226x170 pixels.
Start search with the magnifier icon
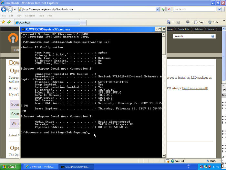coord(219,9)
